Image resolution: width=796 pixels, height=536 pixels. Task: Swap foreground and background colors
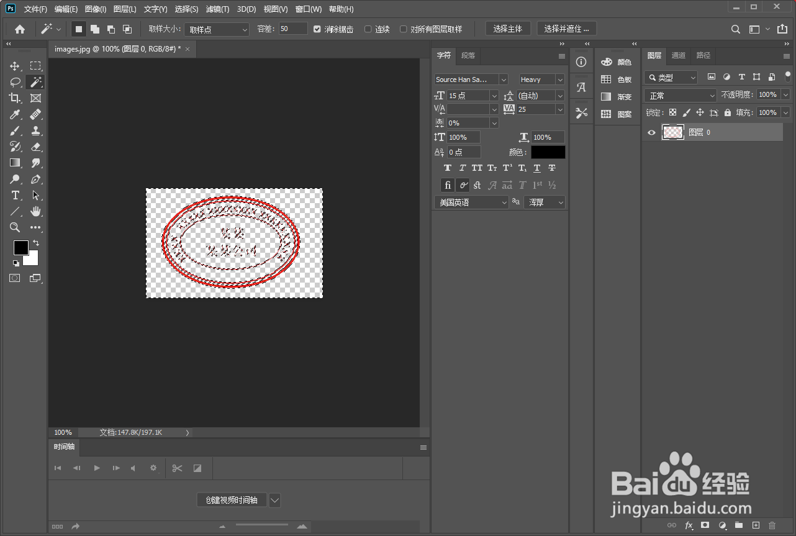click(35, 243)
